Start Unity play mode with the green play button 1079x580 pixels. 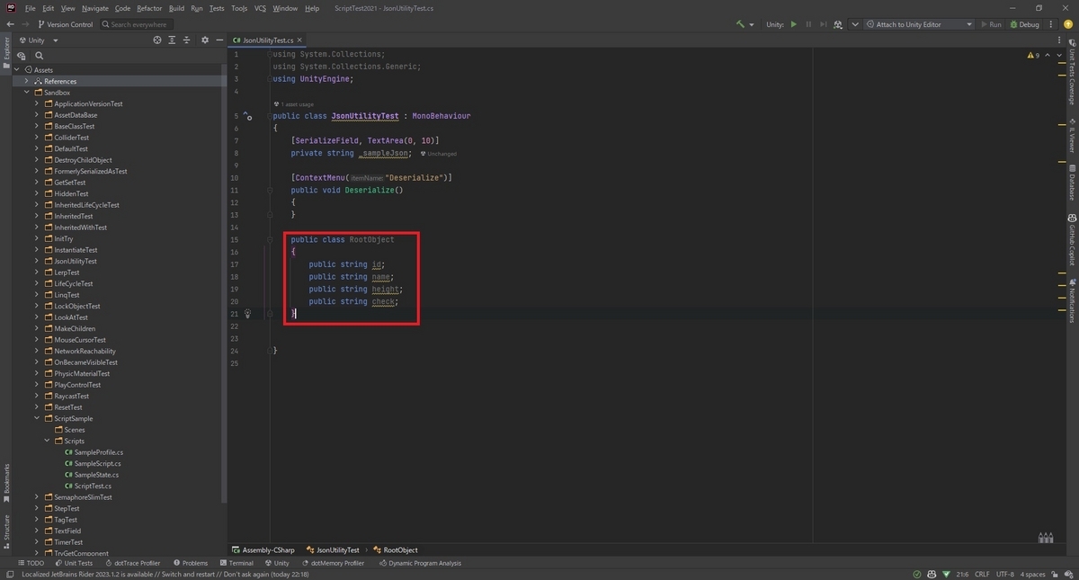click(x=795, y=24)
